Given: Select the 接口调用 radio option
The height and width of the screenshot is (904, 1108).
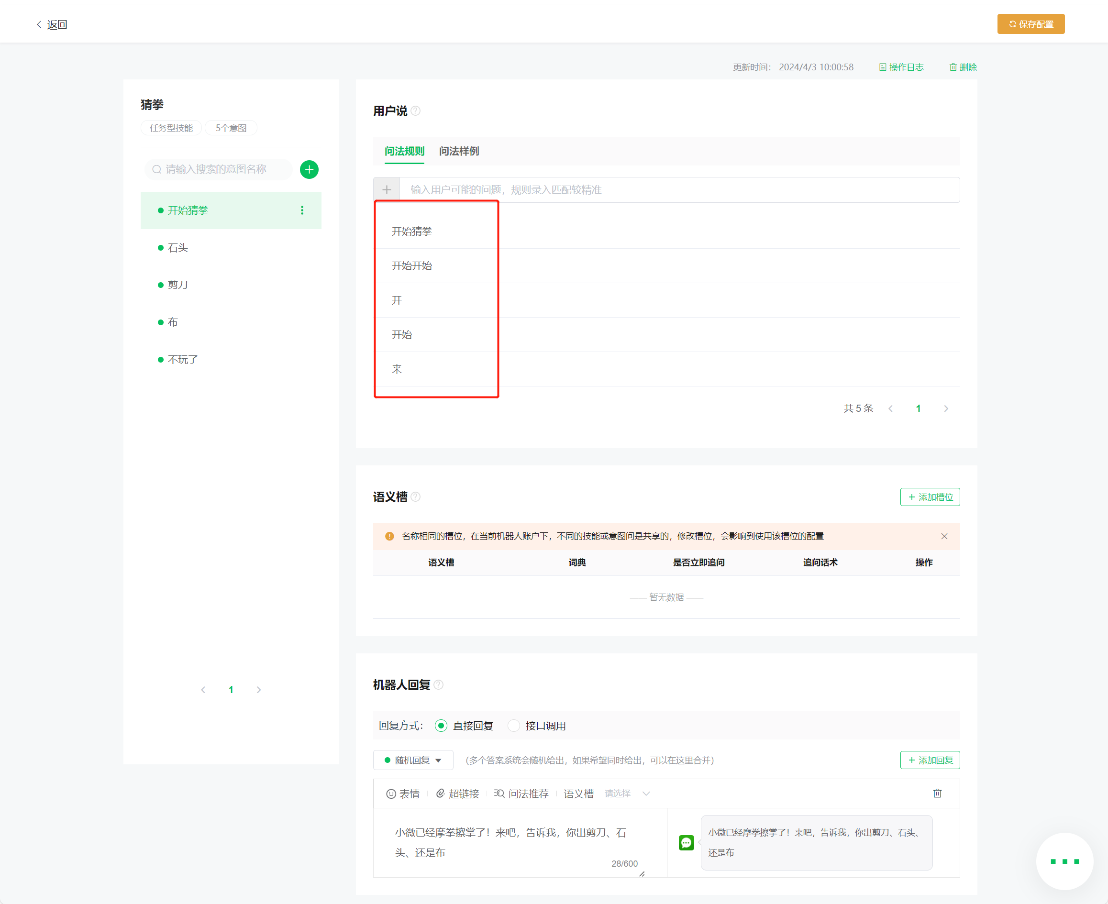Looking at the screenshot, I should (x=514, y=726).
